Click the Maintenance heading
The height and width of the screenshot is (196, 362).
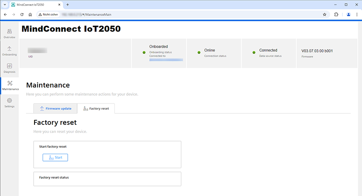[x=48, y=85]
